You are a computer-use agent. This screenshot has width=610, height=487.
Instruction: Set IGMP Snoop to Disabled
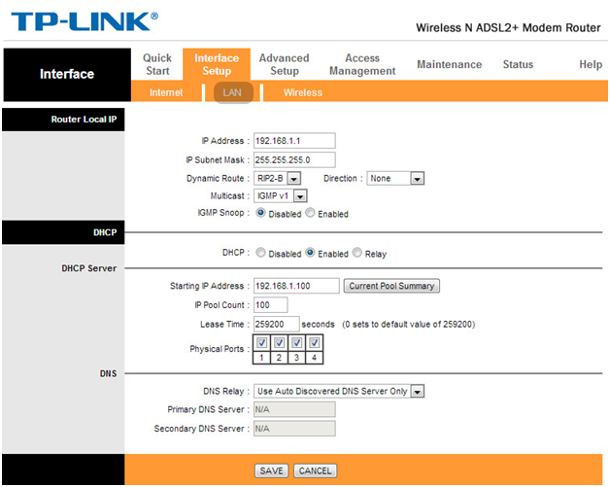(x=260, y=213)
